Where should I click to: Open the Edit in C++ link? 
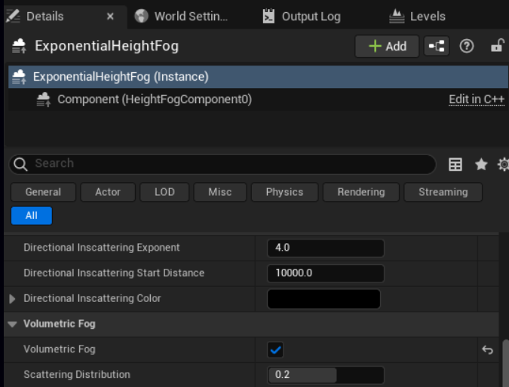(477, 99)
